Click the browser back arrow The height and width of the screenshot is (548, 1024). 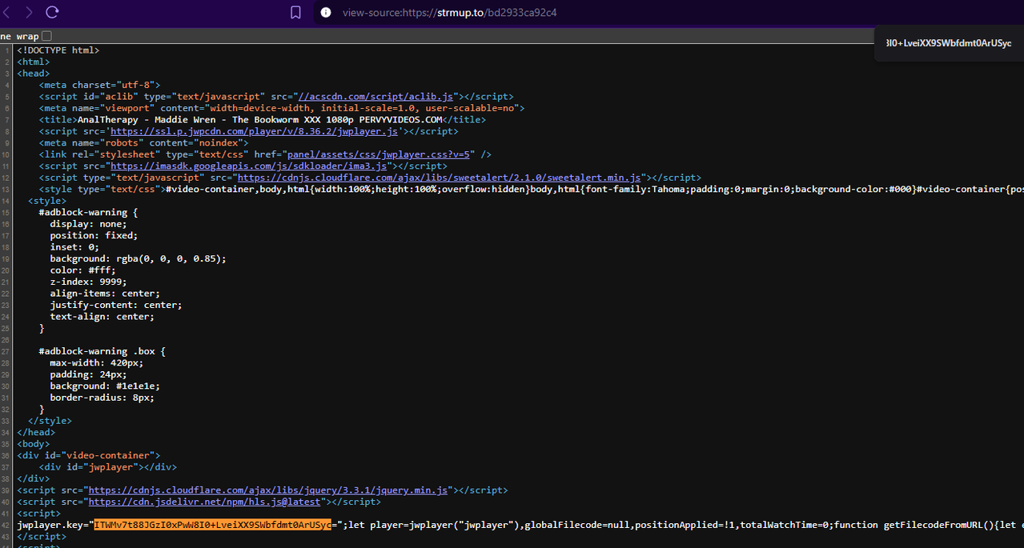(6, 12)
